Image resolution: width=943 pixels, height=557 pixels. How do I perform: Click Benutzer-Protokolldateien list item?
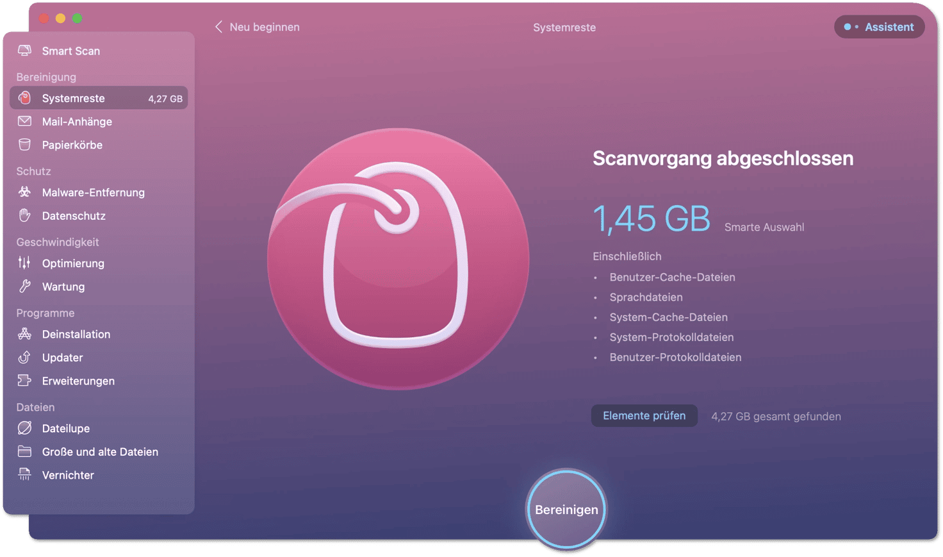coord(675,357)
